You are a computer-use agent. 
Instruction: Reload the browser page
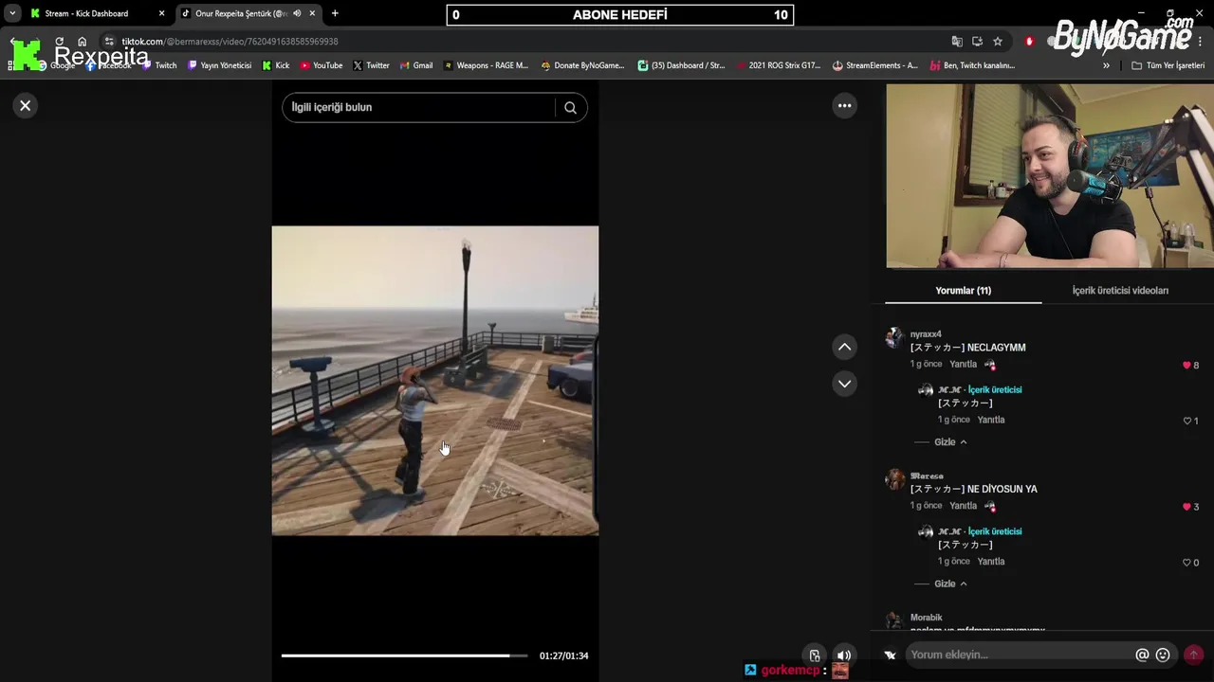[x=59, y=42]
